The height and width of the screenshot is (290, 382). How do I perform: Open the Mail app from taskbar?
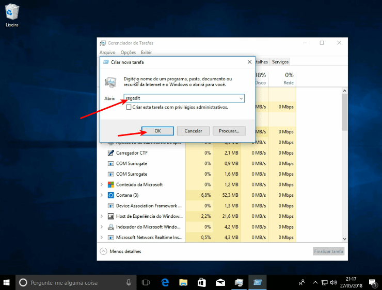220,282
